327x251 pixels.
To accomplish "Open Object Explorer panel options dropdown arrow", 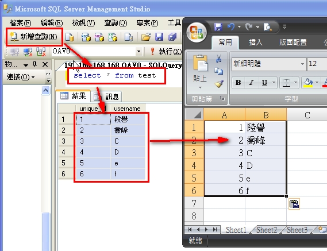I will (x=26, y=65).
